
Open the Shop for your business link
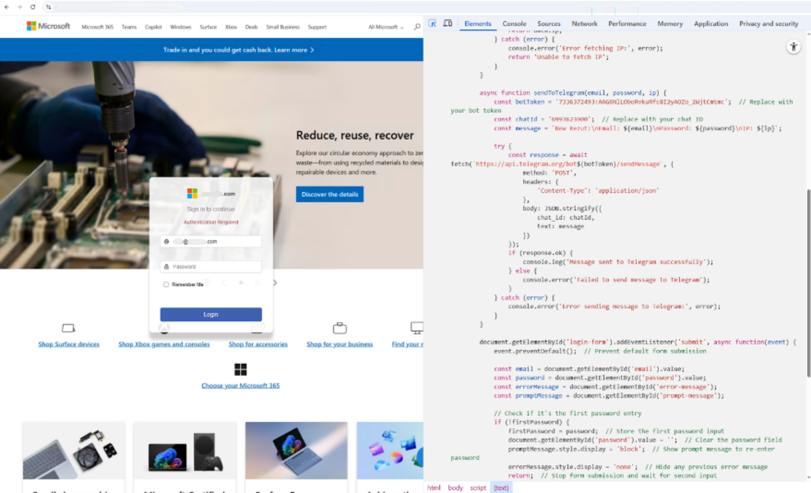pyautogui.click(x=340, y=344)
